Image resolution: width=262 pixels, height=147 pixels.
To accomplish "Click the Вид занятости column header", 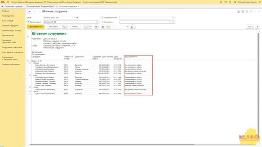I will (x=131, y=57).
